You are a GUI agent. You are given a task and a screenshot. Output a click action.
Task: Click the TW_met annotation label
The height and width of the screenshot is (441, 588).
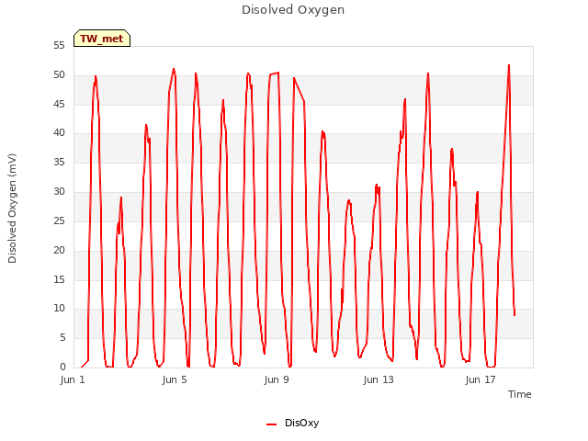click(x=102, y=39)
